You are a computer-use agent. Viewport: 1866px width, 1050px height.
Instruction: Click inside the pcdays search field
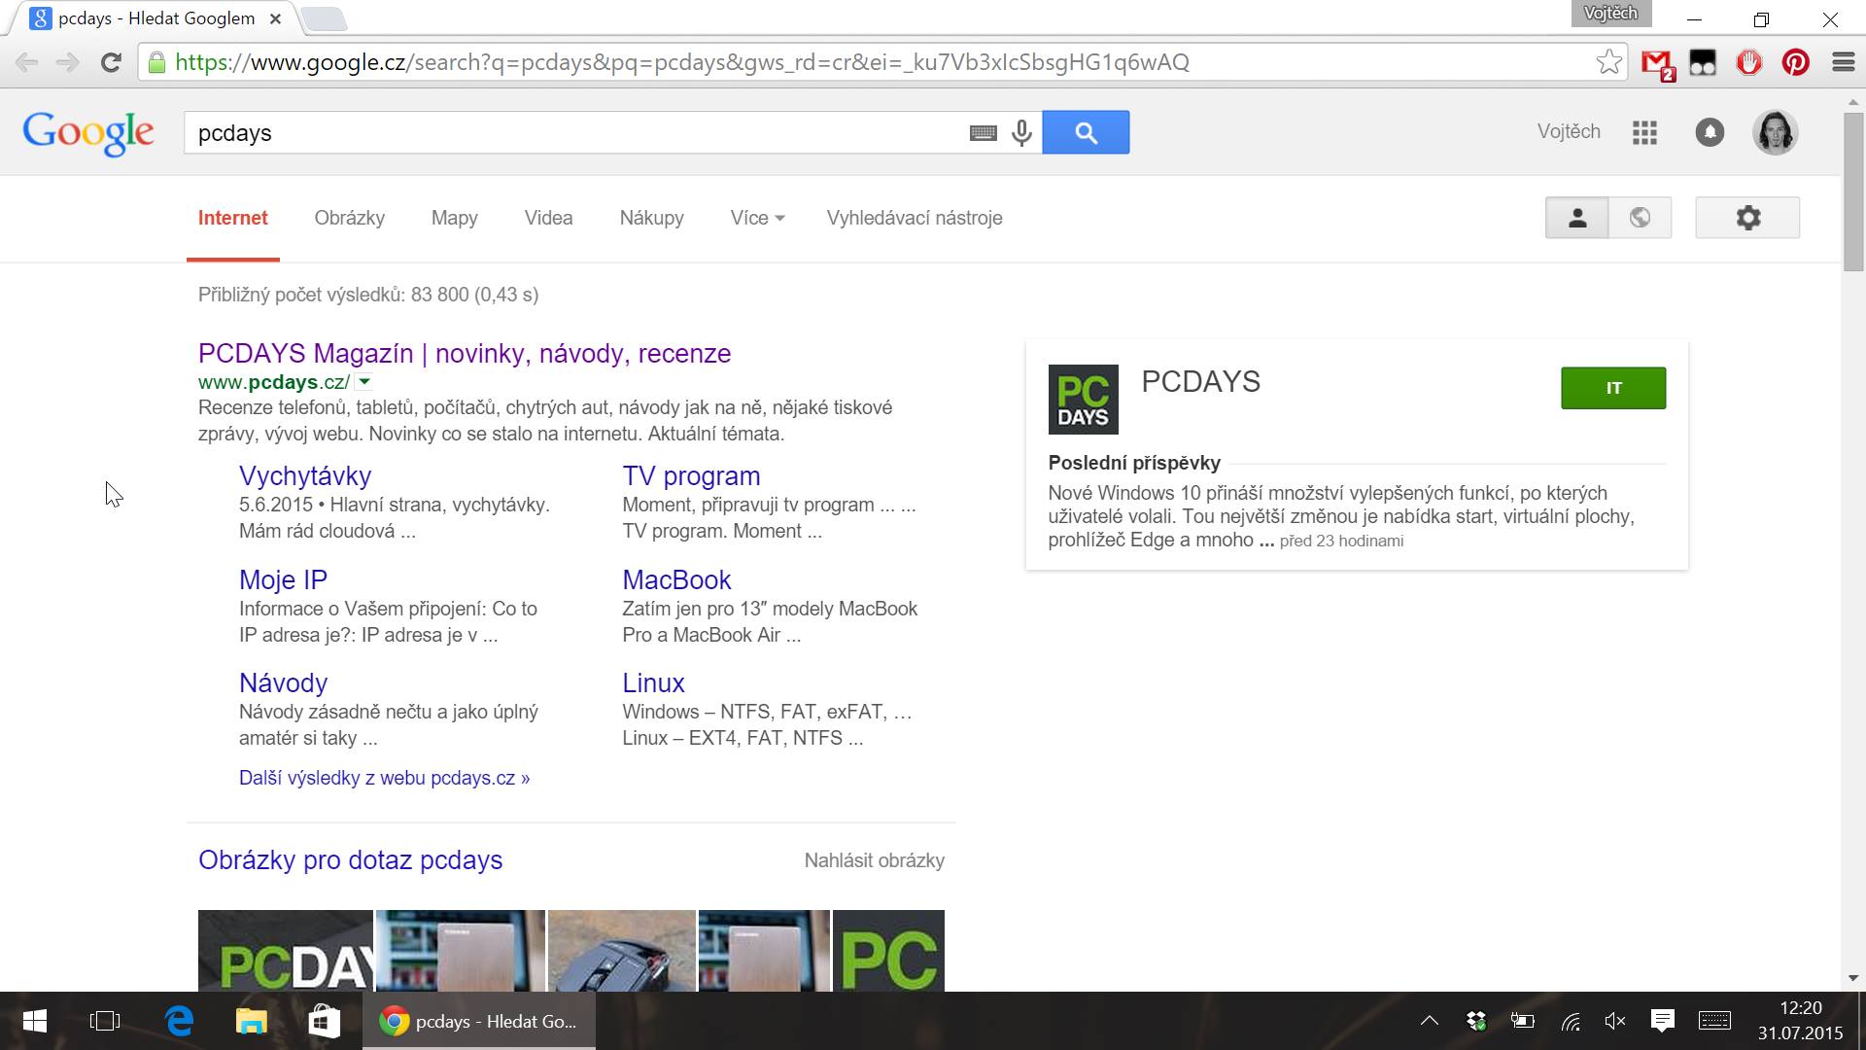coord(573,133)
